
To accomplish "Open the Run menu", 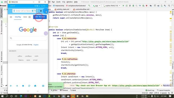I will pos(53,2).
